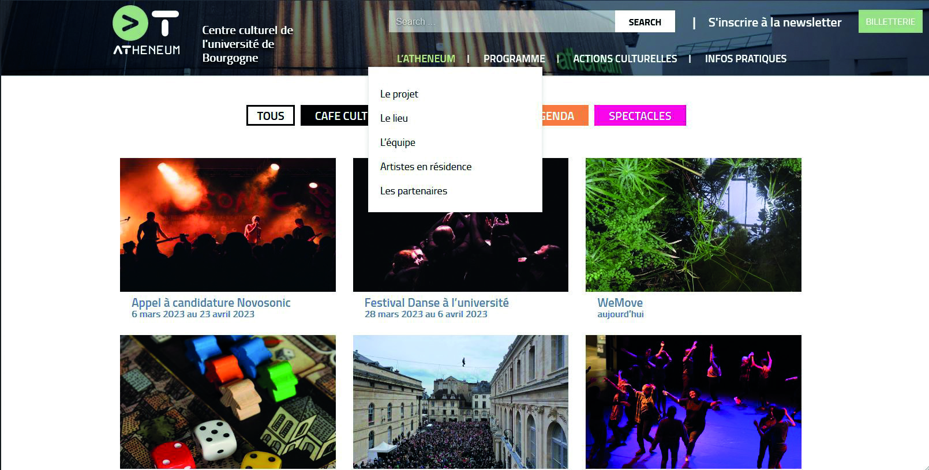Open Festival Danse à l'université title link
Image resolution: width=929 pixels, height=470 pixels.
click(436, 303)
